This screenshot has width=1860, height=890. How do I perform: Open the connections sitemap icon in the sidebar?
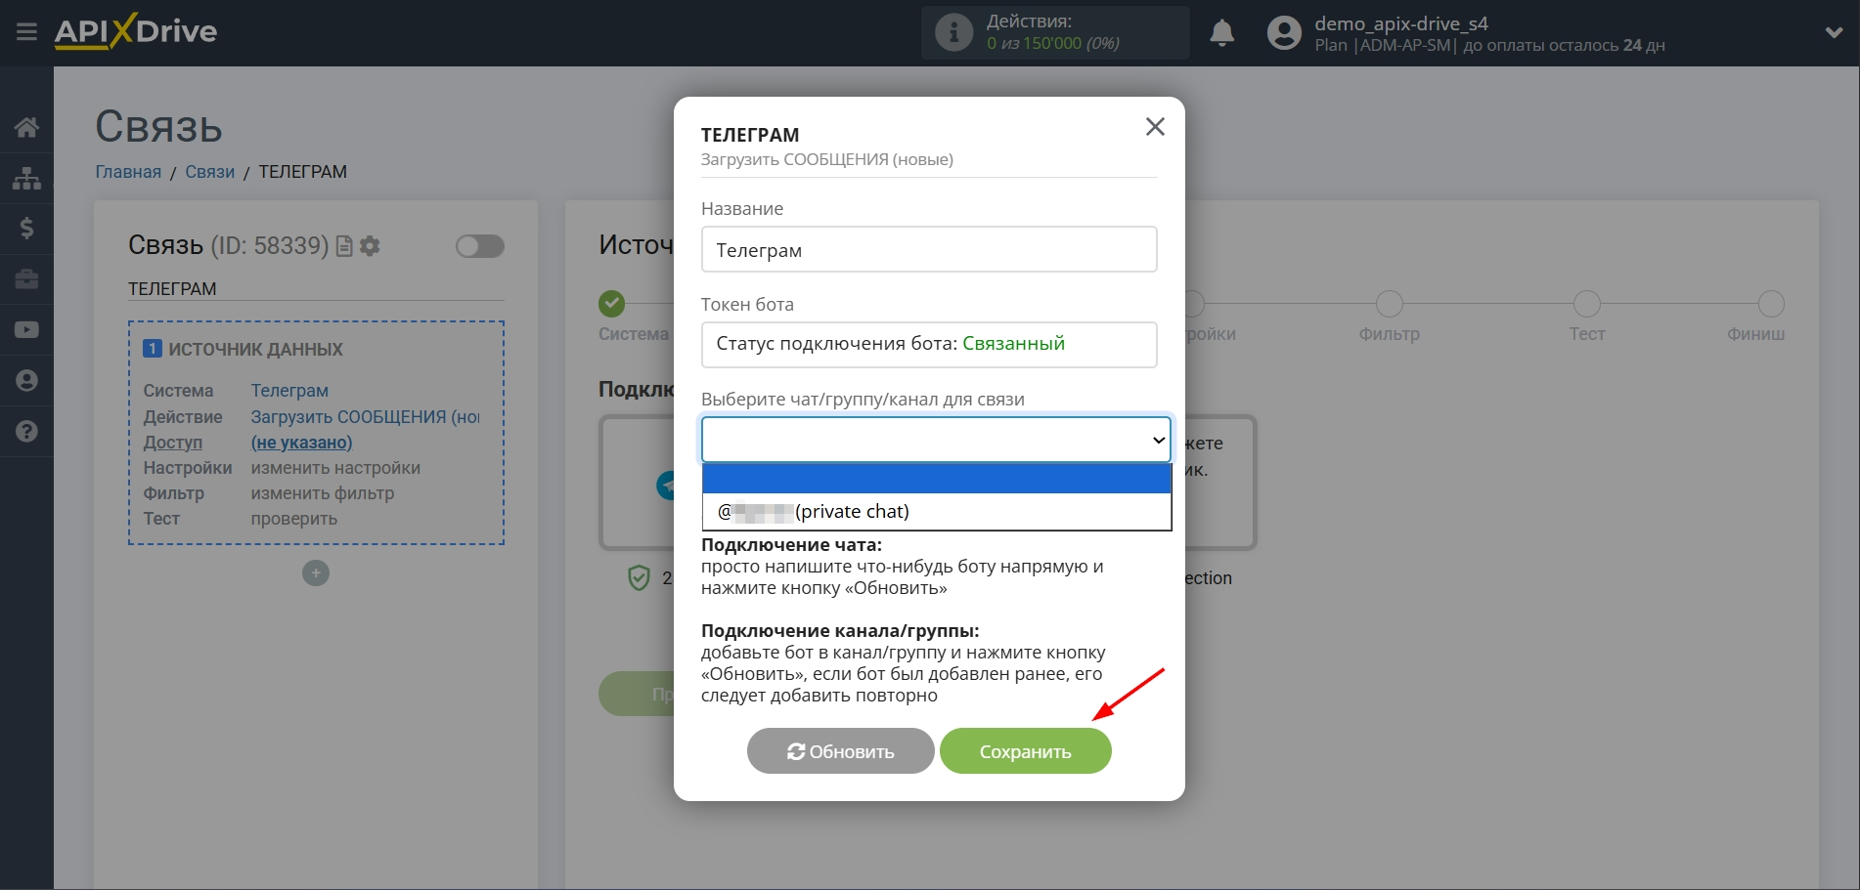26,178
